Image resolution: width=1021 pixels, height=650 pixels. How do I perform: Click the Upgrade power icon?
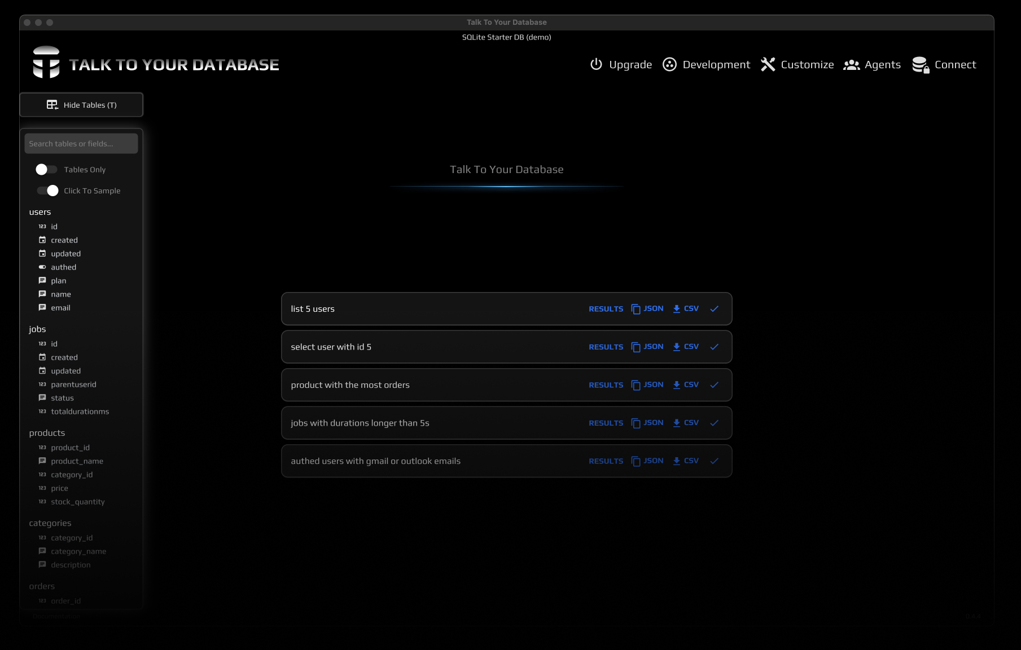point(596,64)
